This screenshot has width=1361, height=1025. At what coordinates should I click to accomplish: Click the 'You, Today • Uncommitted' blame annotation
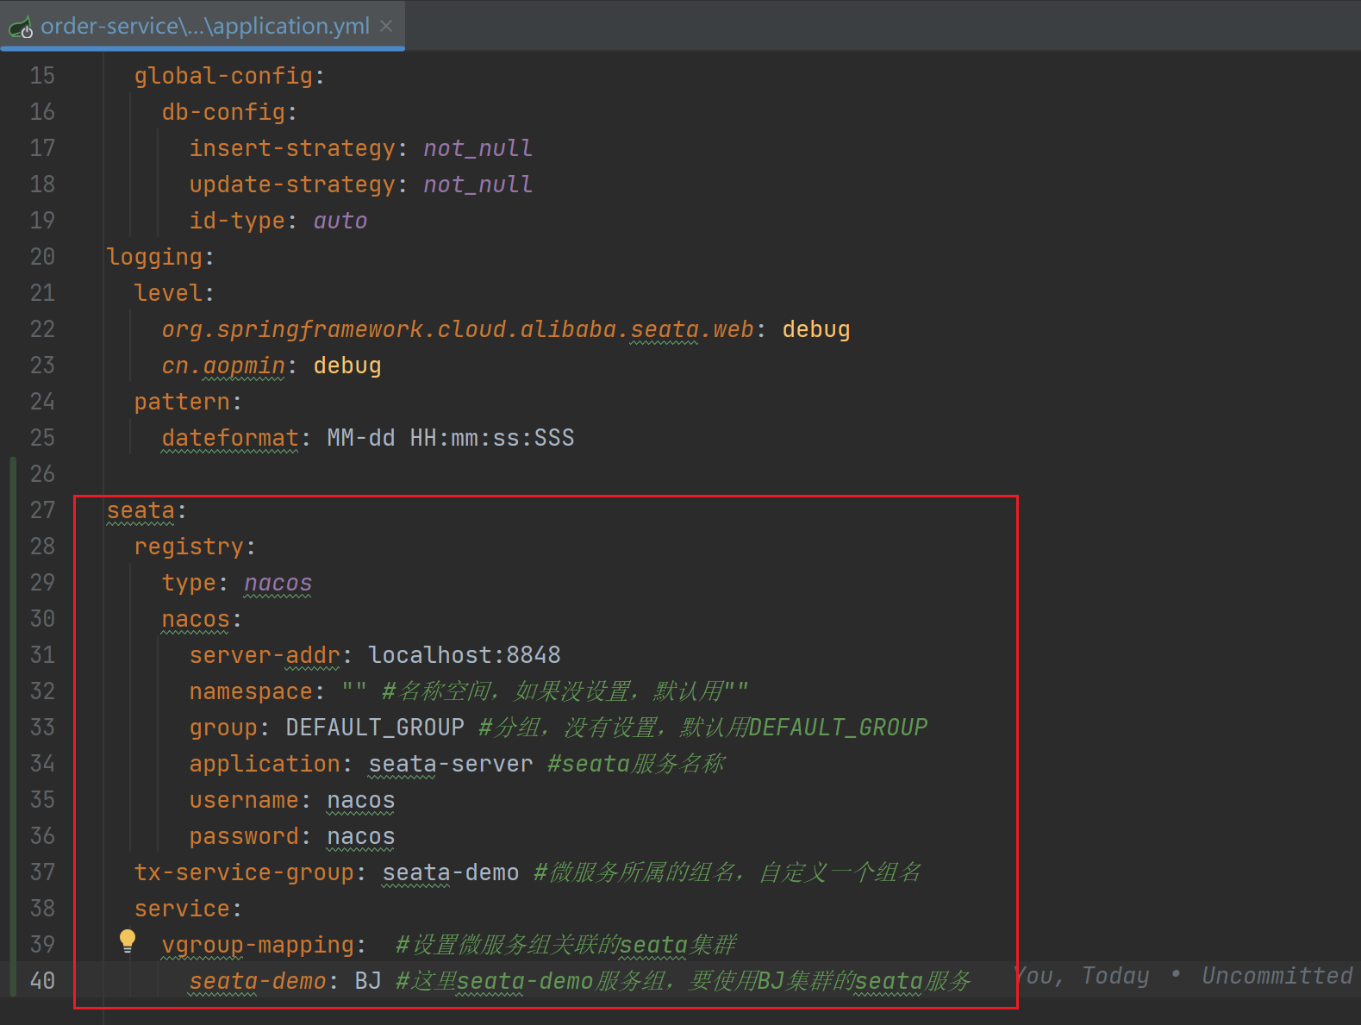point(1183,976)
